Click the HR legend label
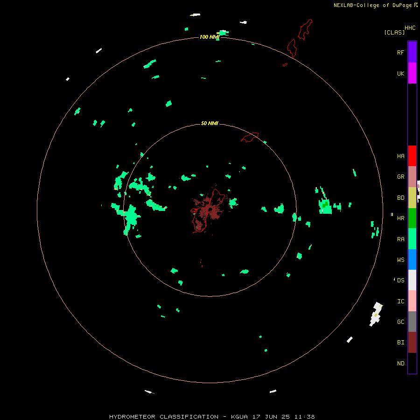The image size is (420, 420). [400, 218]
